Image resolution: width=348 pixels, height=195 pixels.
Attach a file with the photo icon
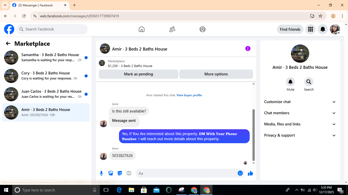point(111,173)
